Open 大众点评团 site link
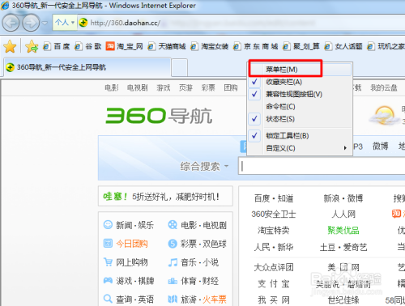This screenshot has width=405, height=306. 274,267
